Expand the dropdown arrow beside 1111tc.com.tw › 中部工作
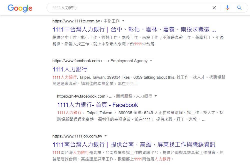This screenshot has height=165, width=250. [x=123, y=21]
